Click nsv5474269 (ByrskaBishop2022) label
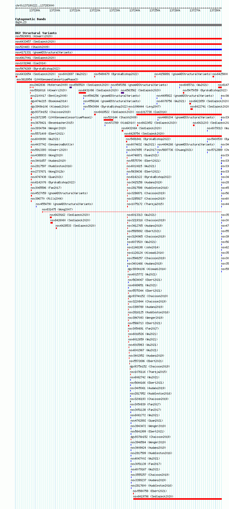 (x=38, y=69)
